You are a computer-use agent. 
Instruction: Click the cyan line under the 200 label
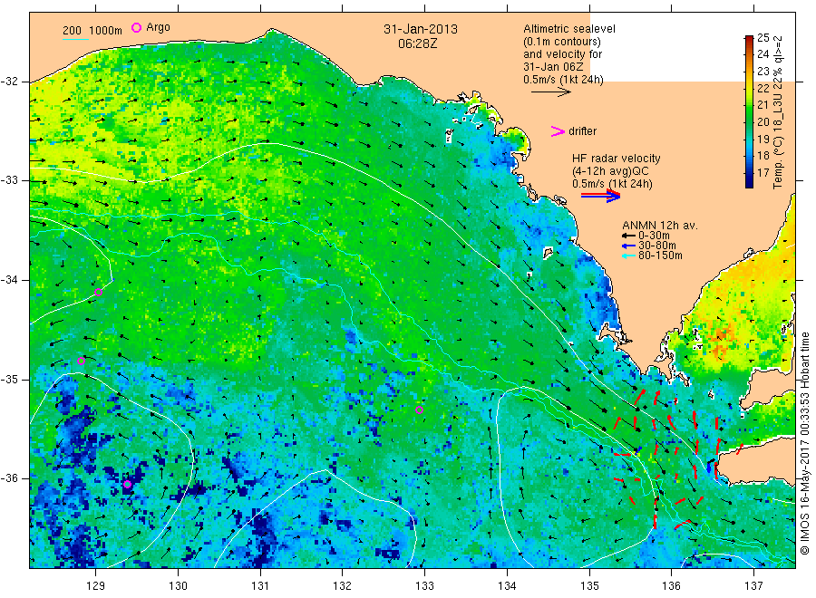(75, 39)
